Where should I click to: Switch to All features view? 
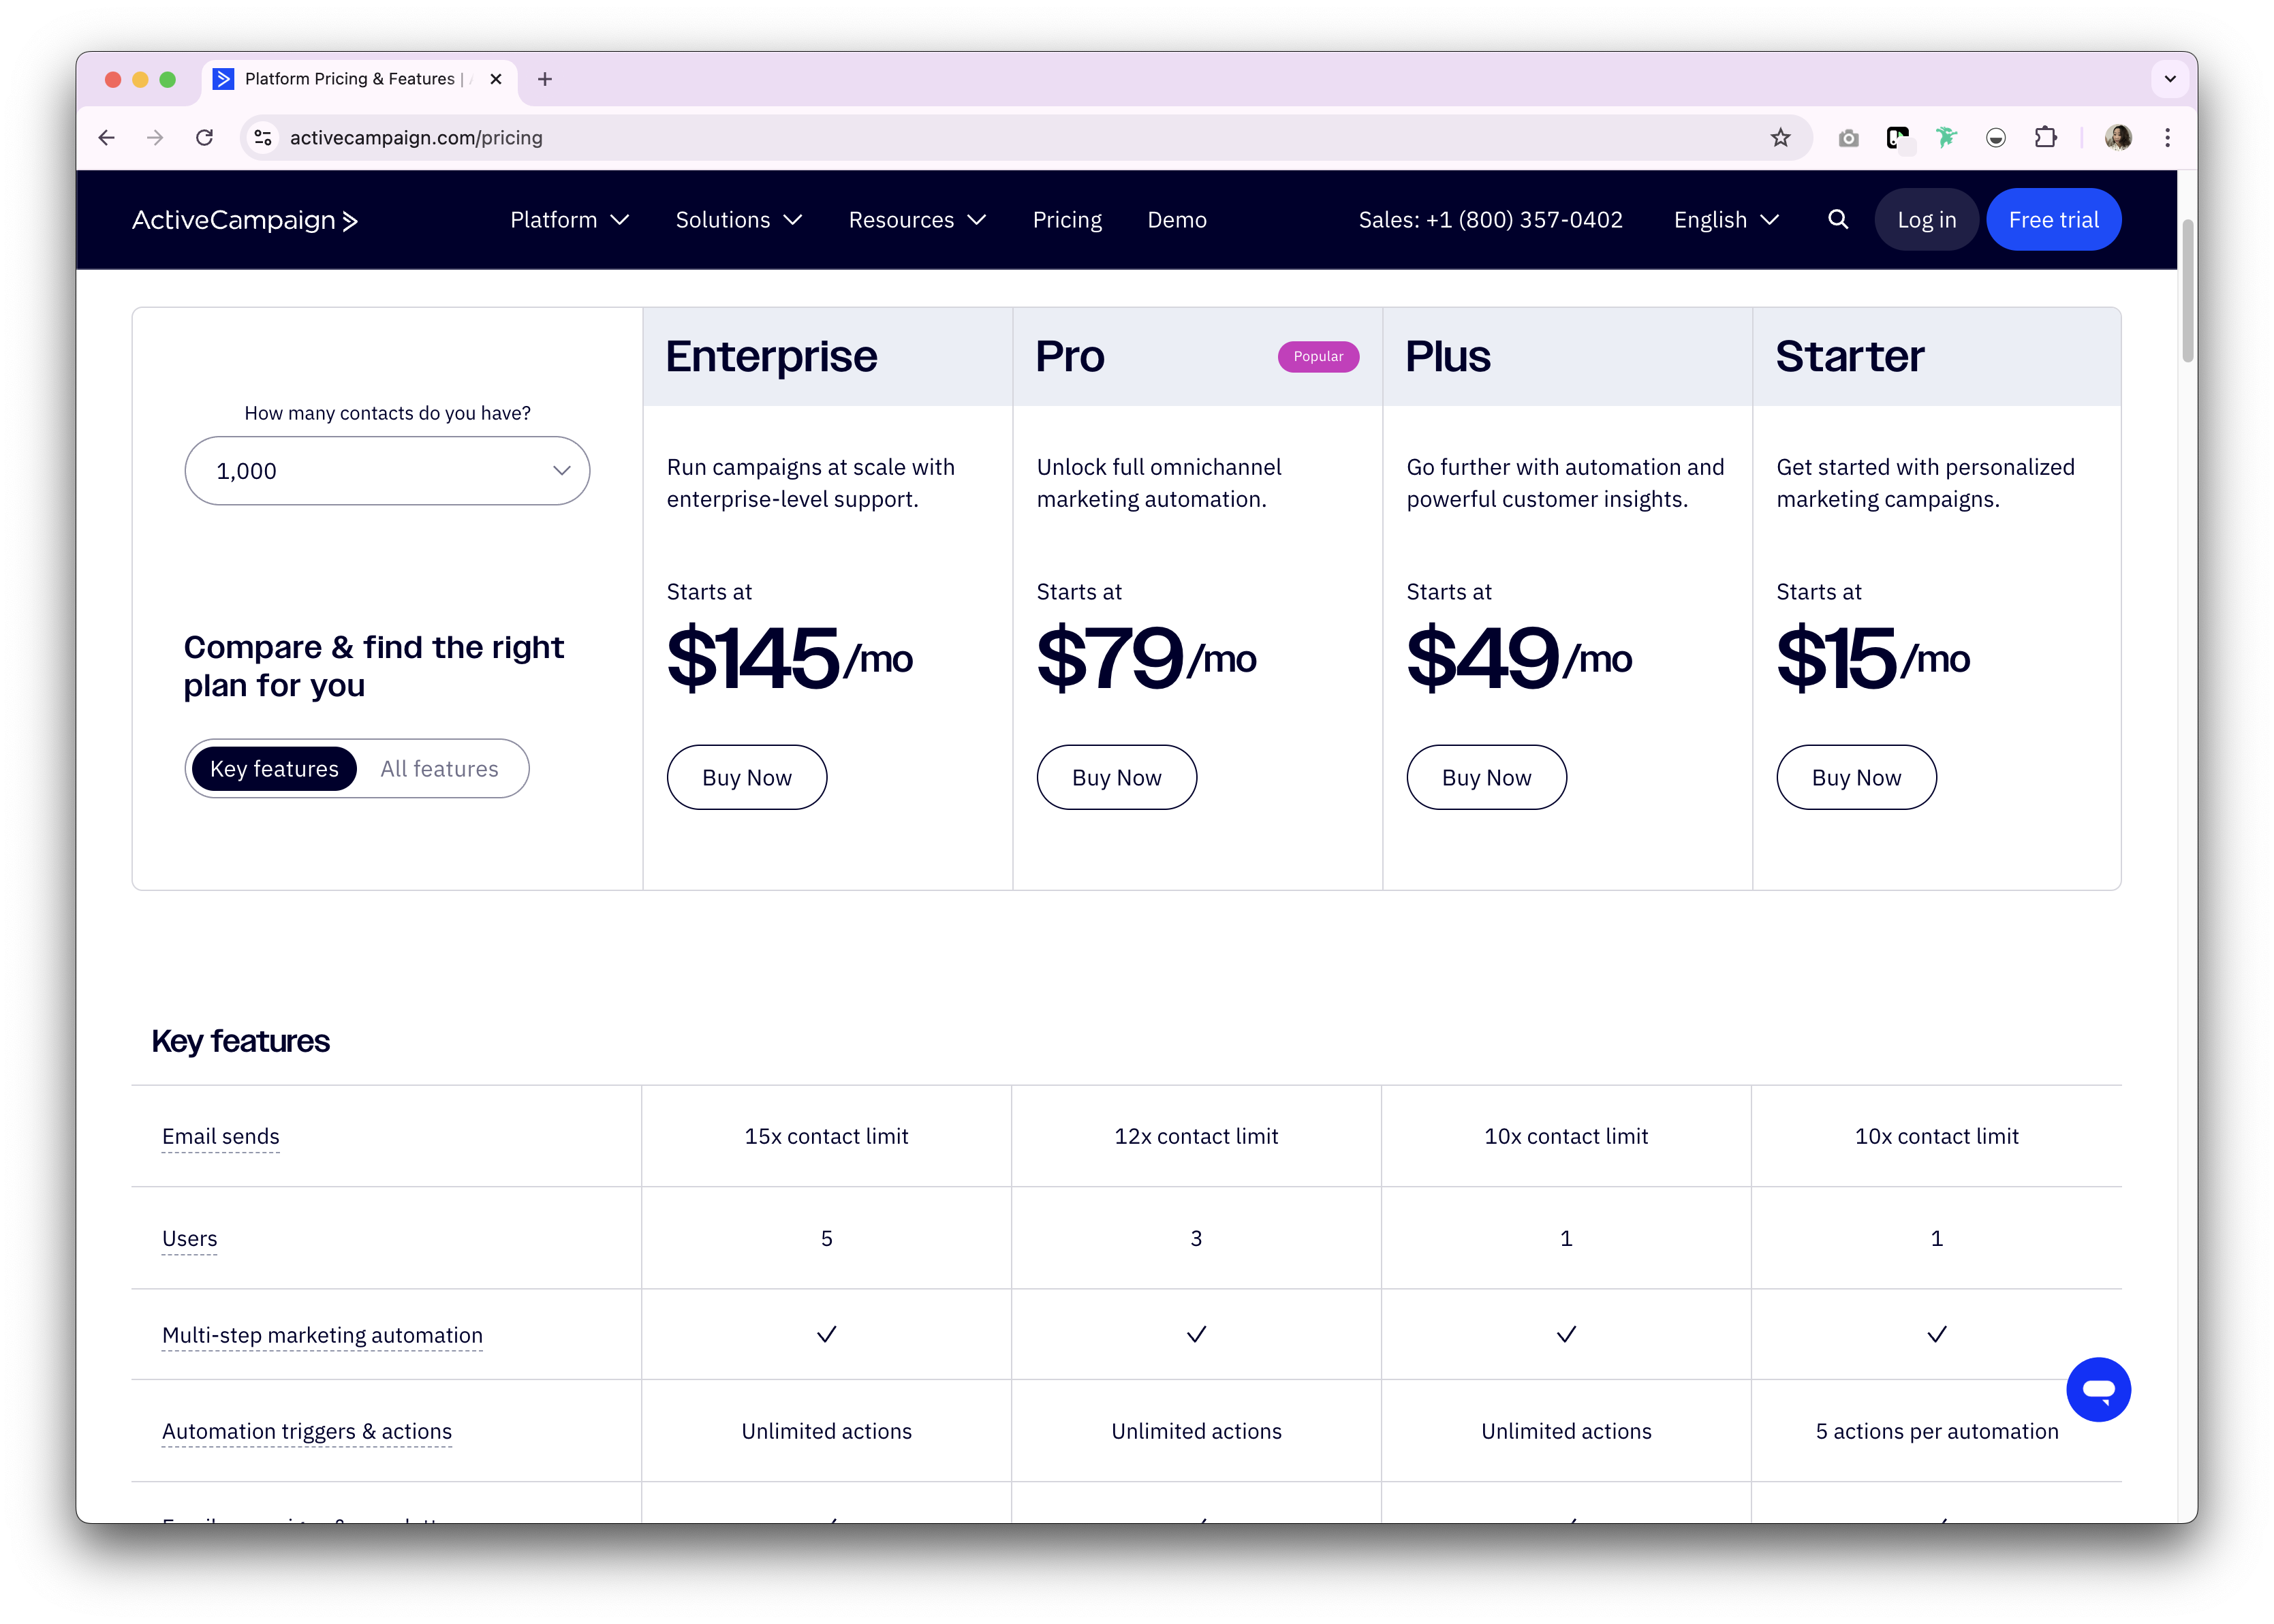coord(439,769)
